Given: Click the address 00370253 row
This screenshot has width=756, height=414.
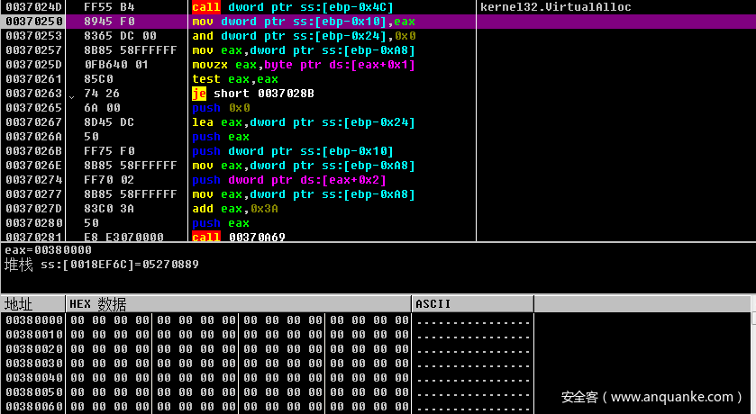Looking at the screenshot, I should (x=33, y=36).
